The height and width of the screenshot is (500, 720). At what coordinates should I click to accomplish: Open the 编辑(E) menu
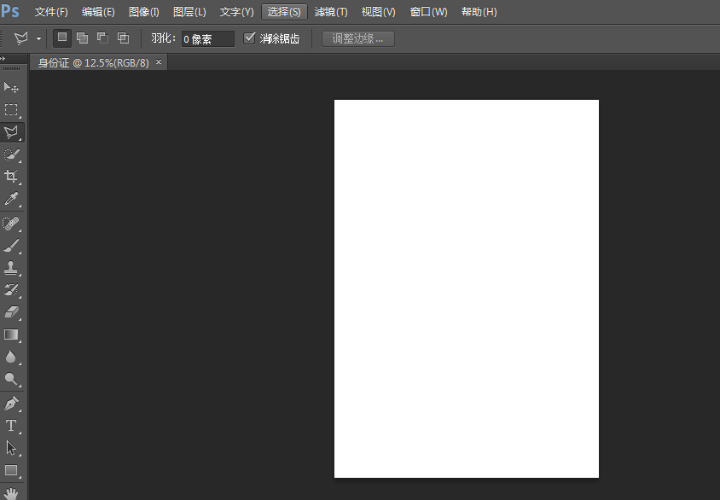[x=98, y=12]
